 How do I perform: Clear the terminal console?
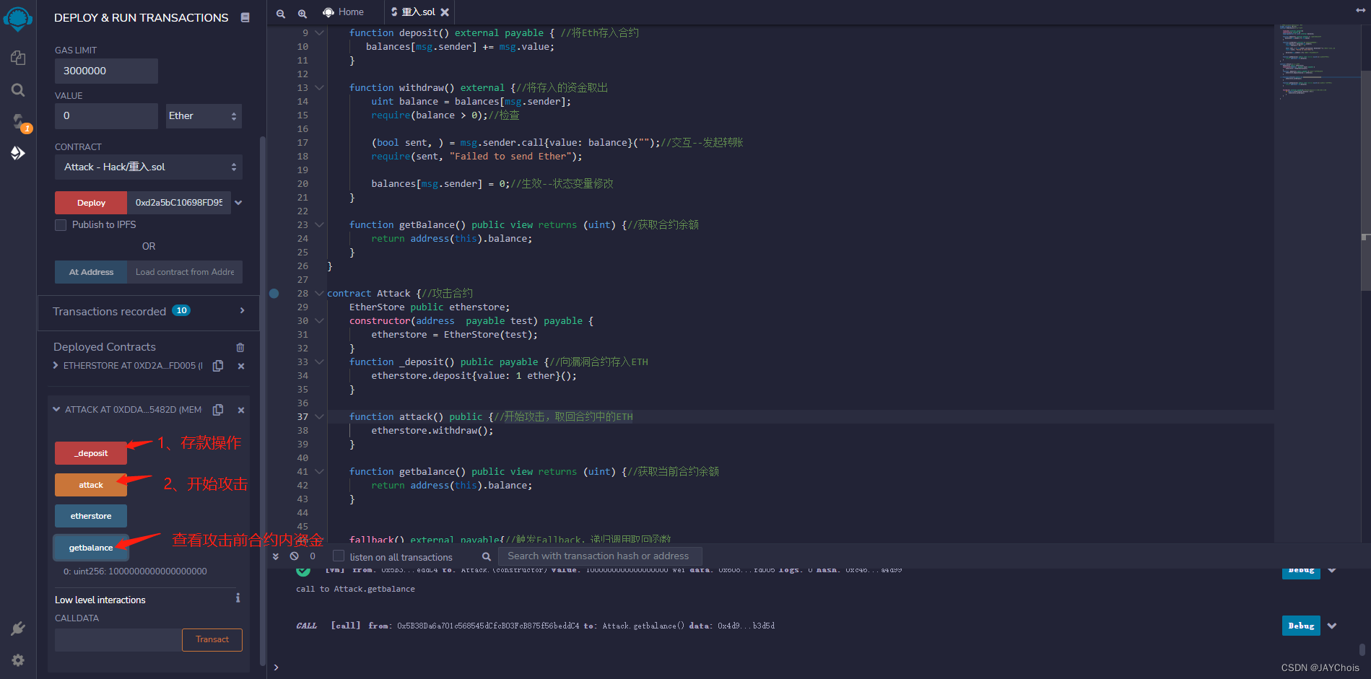pos(295,556)
